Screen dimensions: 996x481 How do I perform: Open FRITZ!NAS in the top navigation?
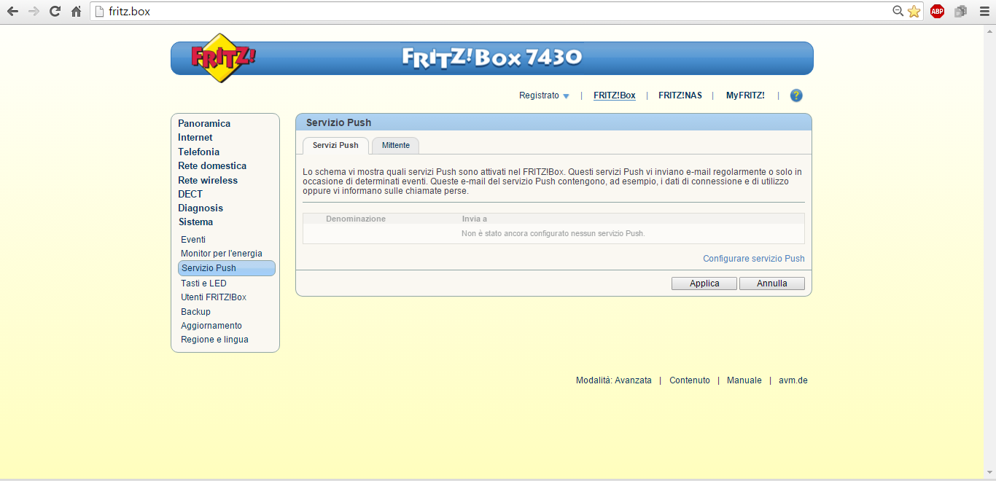click(x=680, y=95)
